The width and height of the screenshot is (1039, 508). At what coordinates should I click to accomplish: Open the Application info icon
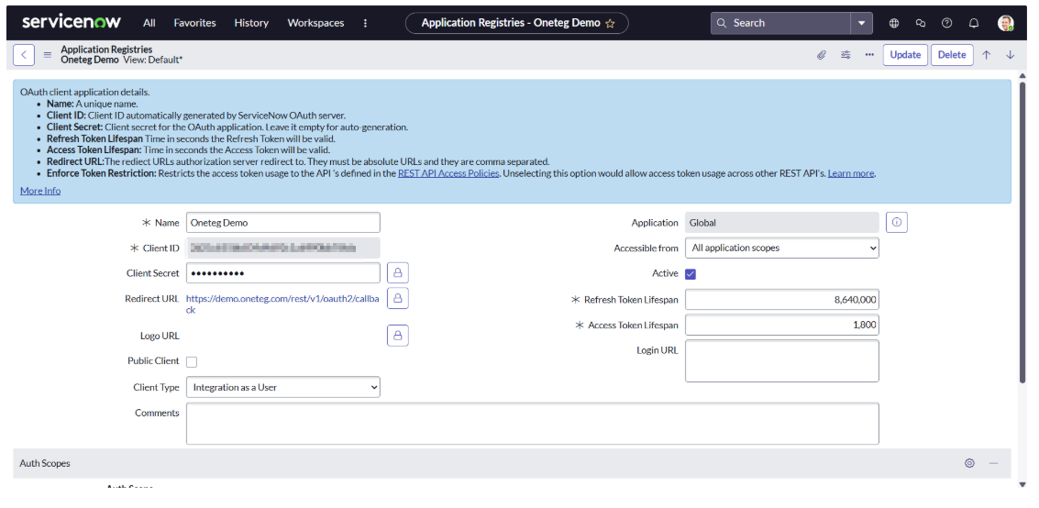pos(897,223)
